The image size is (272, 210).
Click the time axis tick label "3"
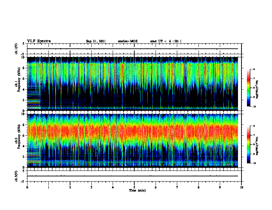coord(91,187)
